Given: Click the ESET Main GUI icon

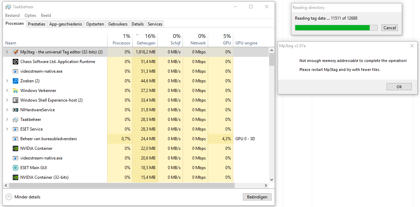Looking at the screenshot, I should tap(16, 168).
